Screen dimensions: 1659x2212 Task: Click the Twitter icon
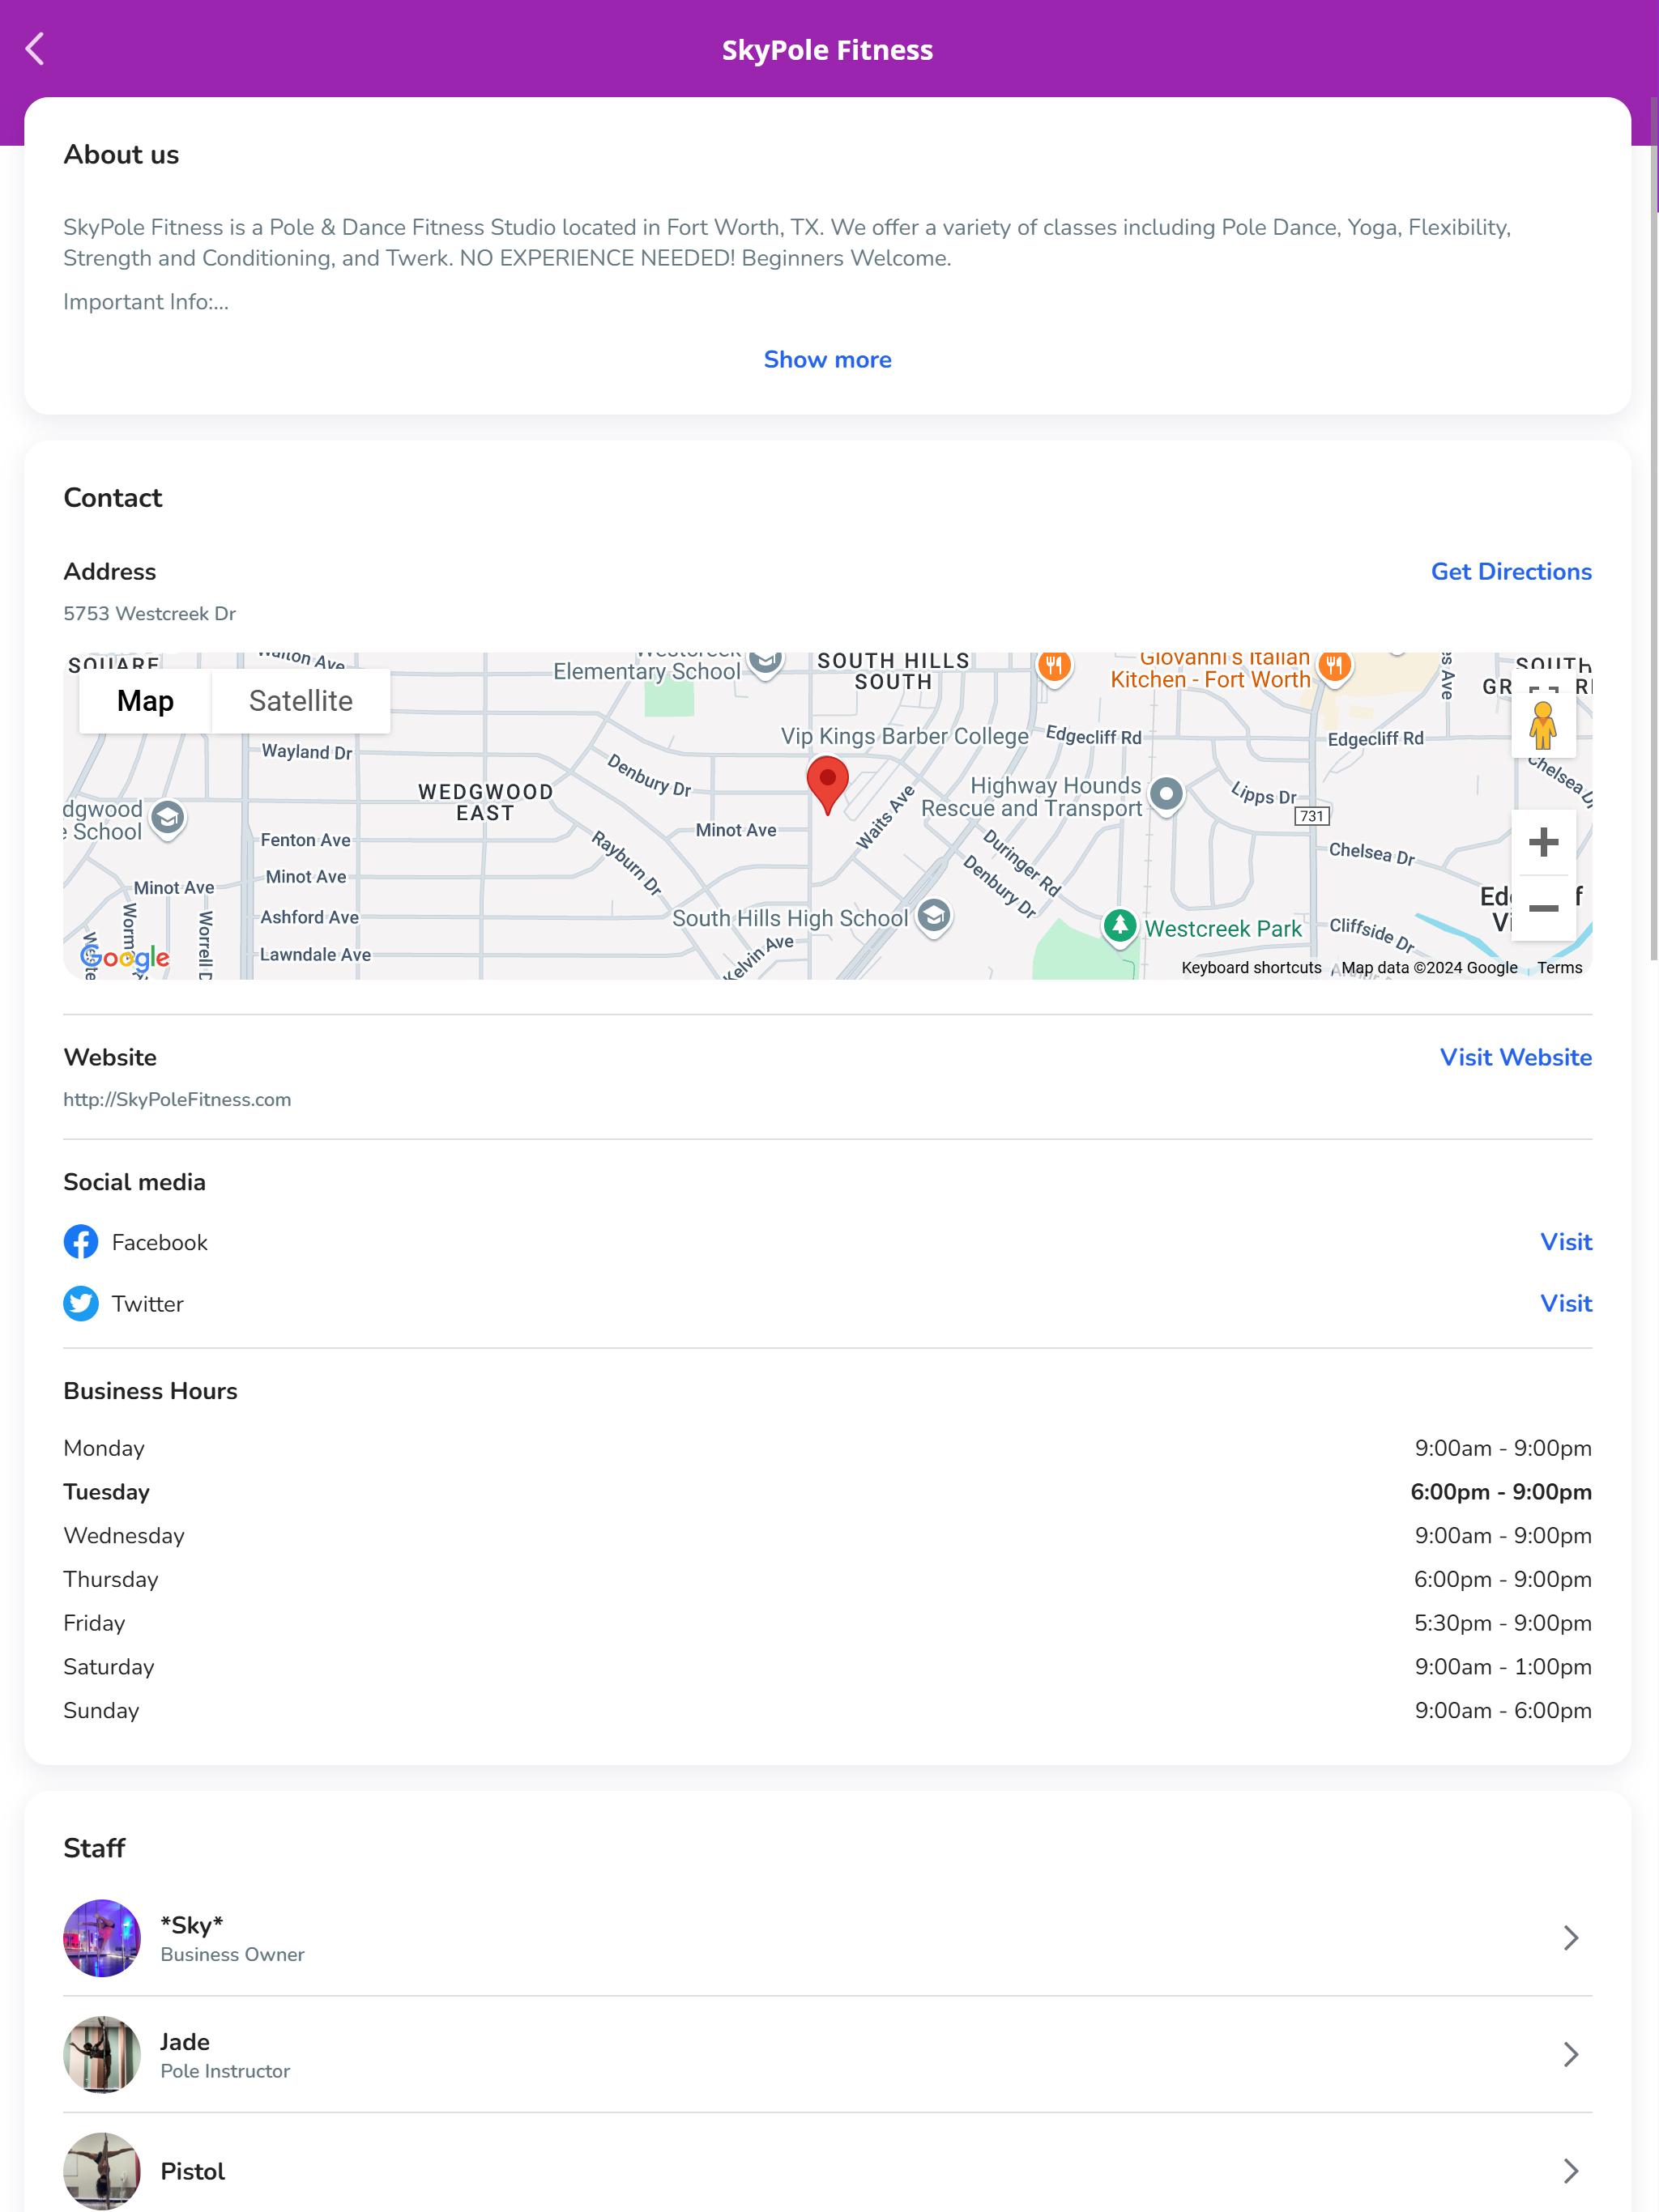[x=81, y=1304]
